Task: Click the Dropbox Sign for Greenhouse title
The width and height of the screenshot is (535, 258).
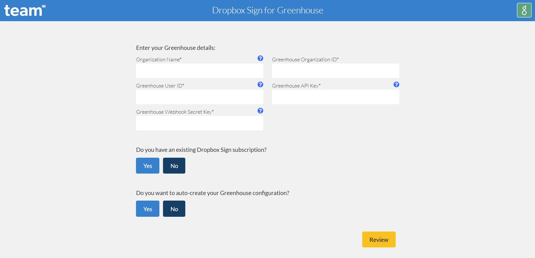Action: click(x=267, y=10)
